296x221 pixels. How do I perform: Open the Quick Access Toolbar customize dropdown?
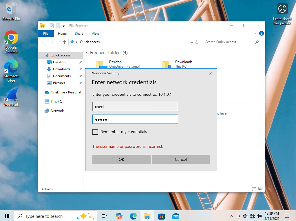pos(64,26)
